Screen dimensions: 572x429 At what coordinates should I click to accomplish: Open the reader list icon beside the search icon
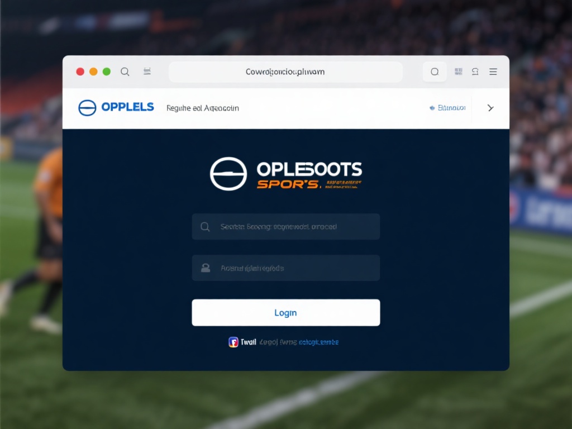pyautogui.click(x=147, y=71)
